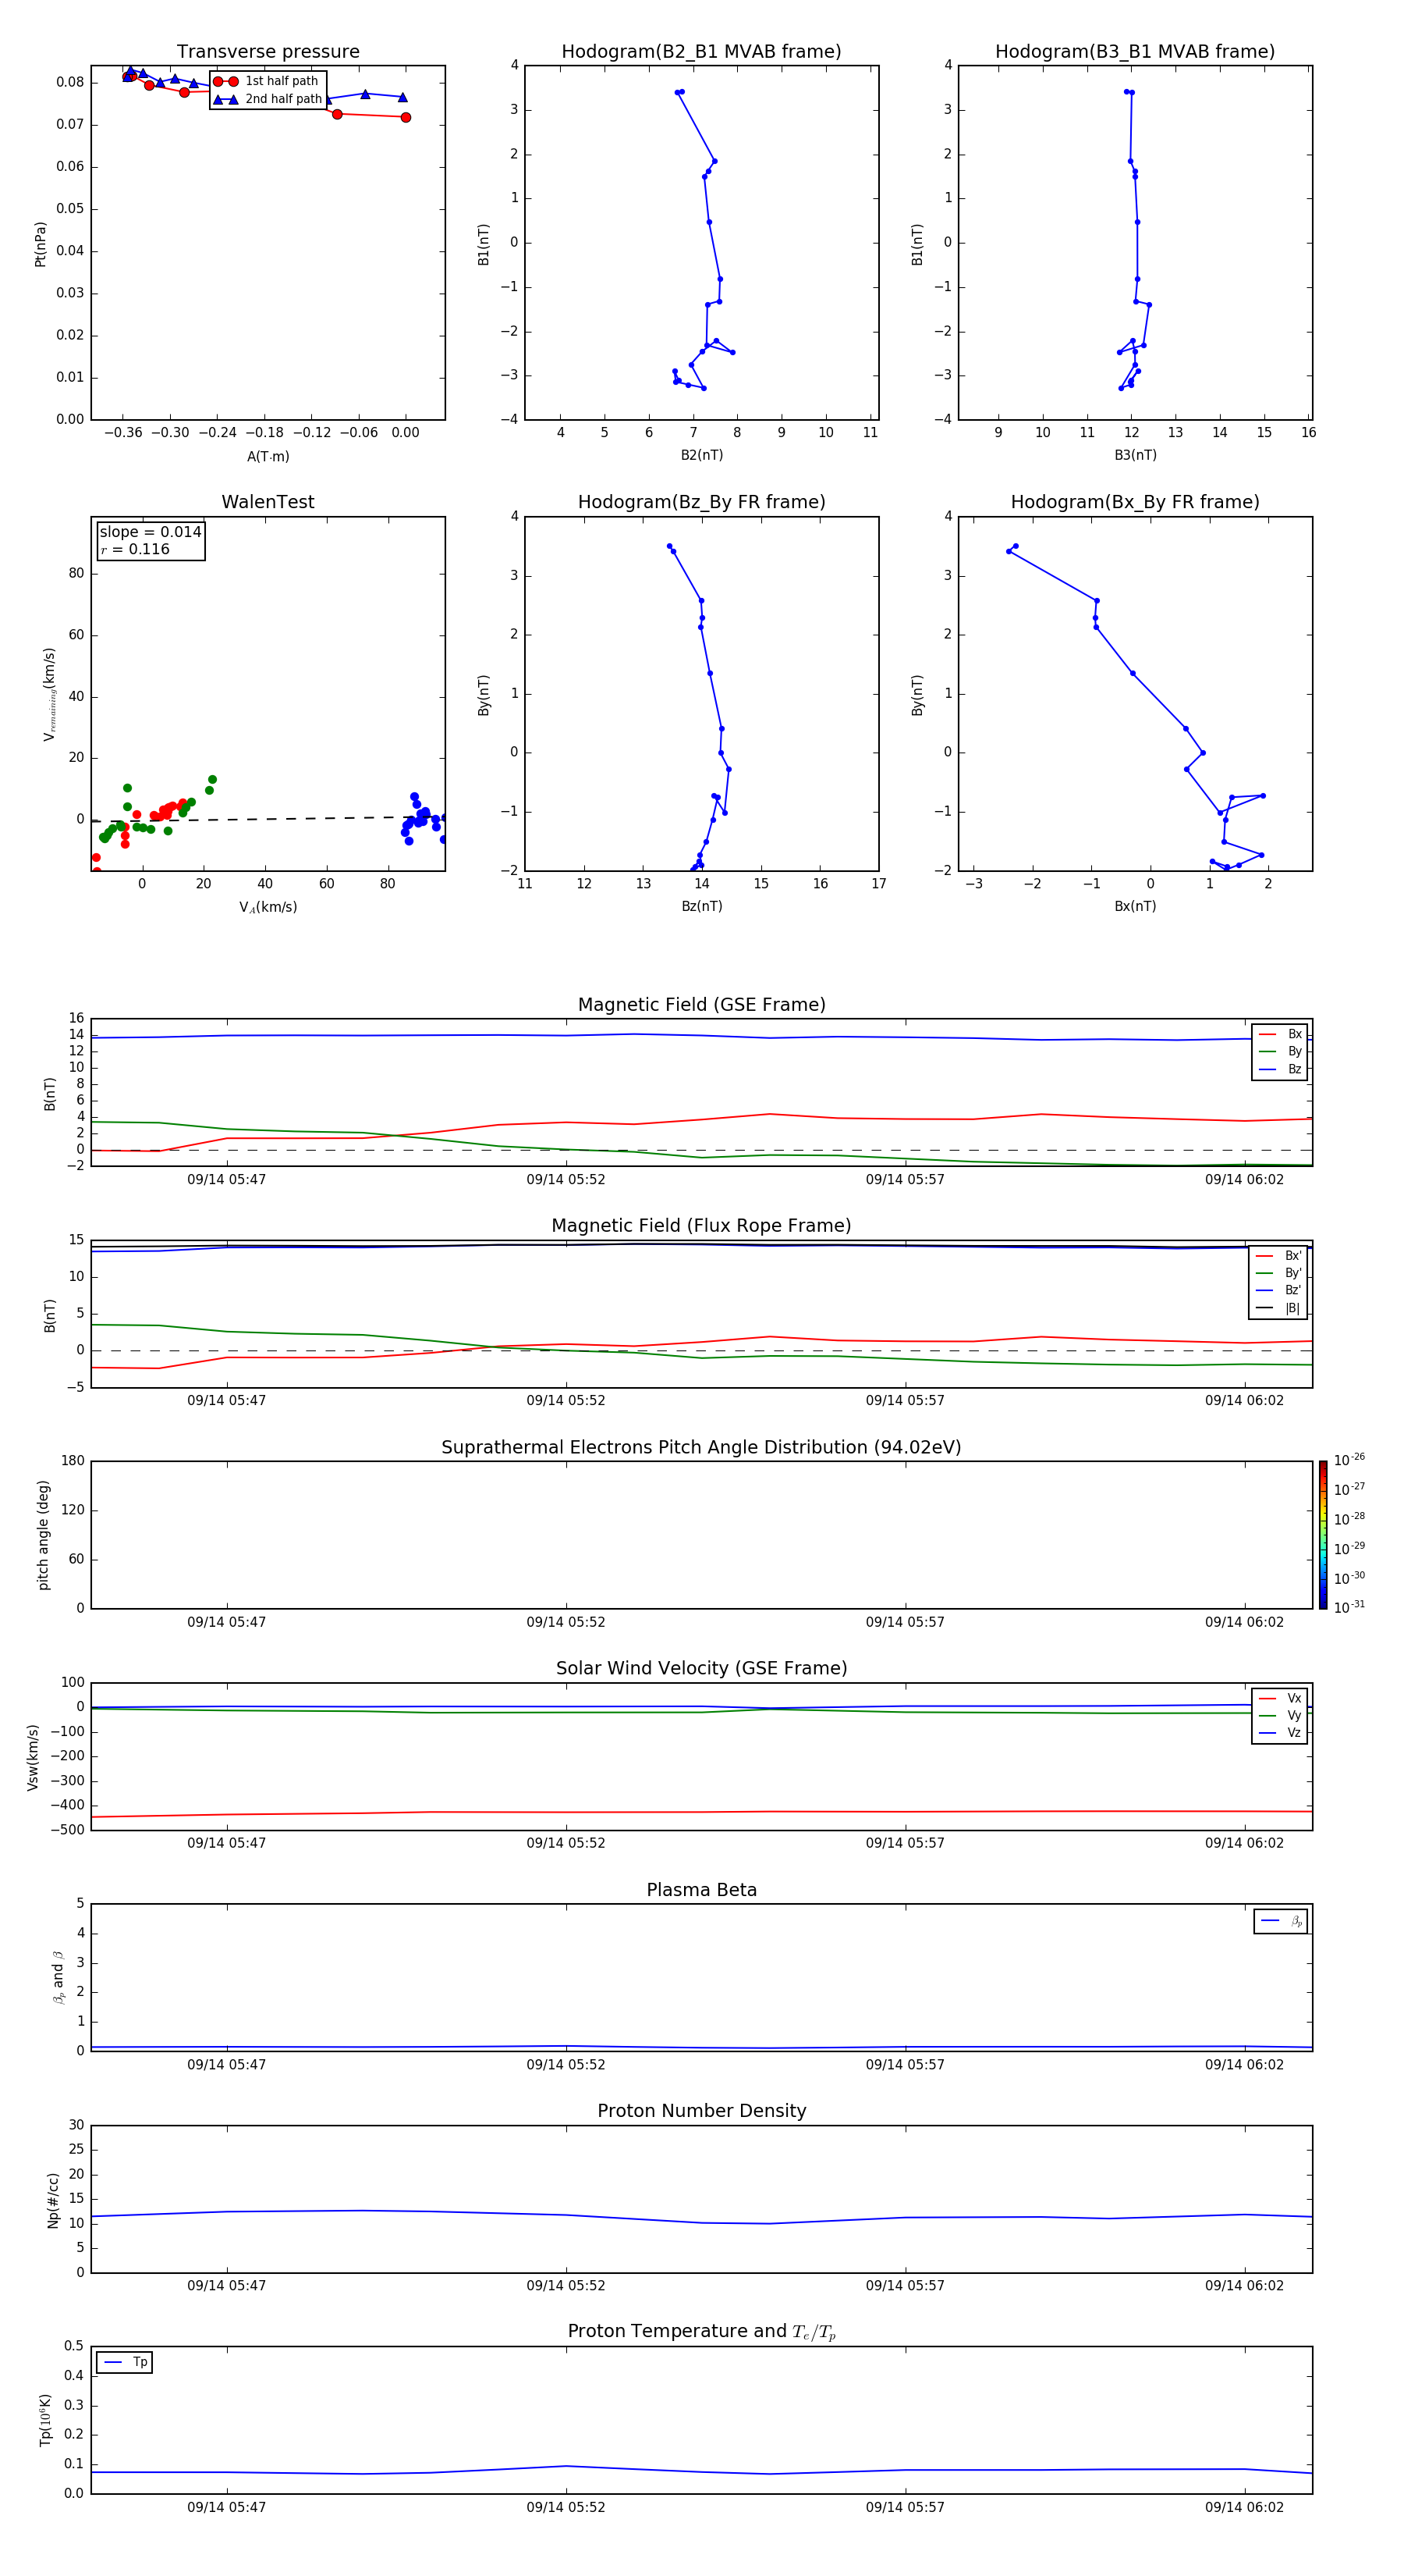Viewport: 1404px width, 2576px height.
Task: Click the 'Bz(nT)' x-axis label
Action: pyautogui.click(x=701, y=906)
